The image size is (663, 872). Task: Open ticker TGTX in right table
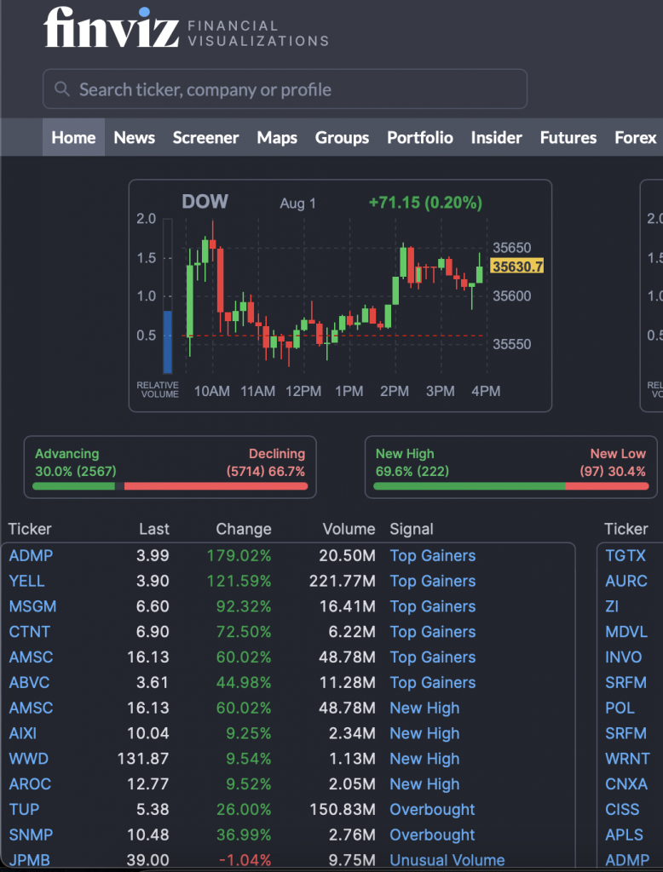[x=626, y=555]
